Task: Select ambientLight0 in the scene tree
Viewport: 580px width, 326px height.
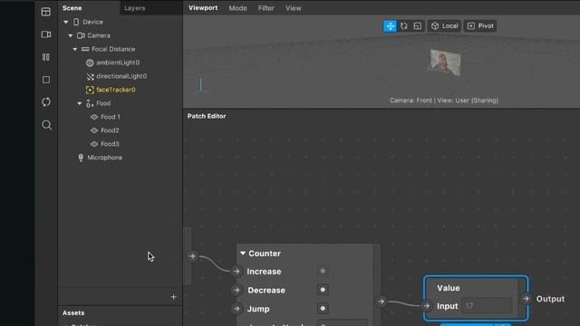Action: coord(118,62)
